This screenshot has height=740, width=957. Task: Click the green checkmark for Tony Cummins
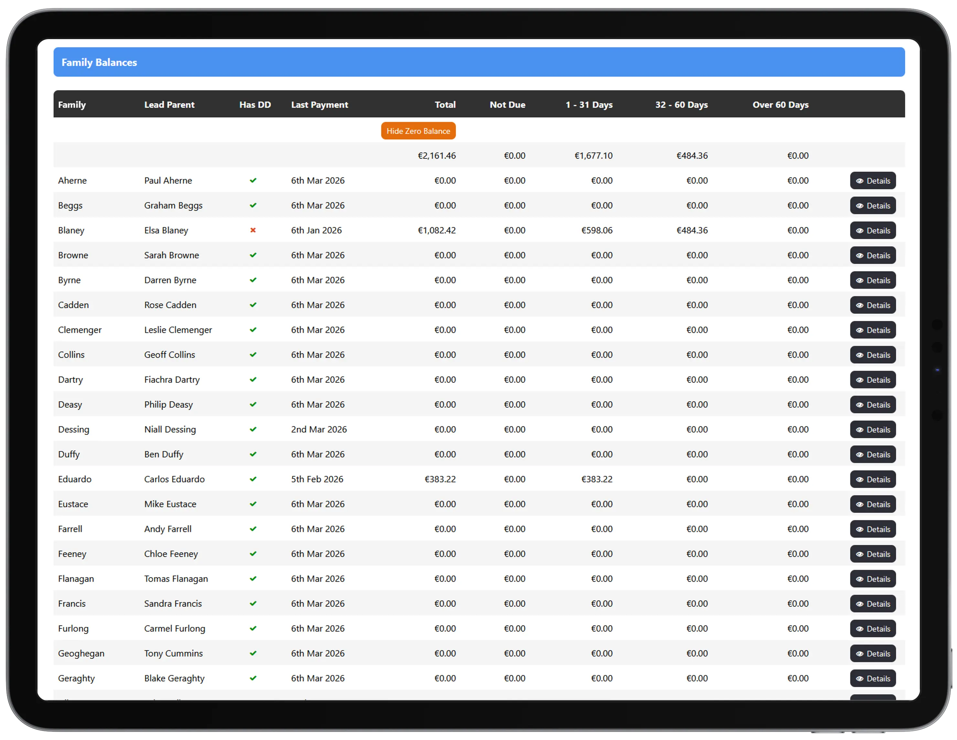[253, 653]
